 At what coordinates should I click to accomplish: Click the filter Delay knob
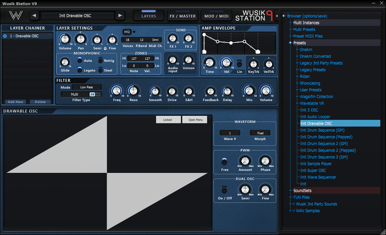coord(227,92)
